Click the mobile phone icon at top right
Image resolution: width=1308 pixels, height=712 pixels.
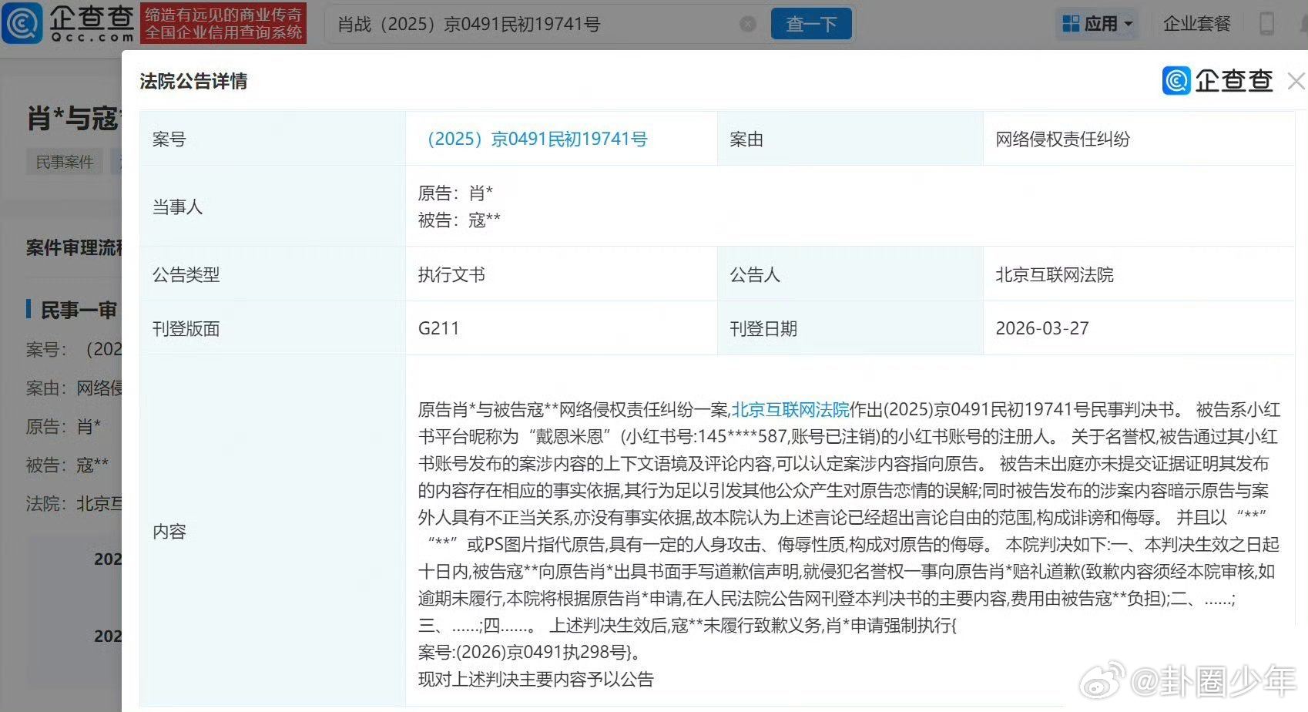(1266, 24)
